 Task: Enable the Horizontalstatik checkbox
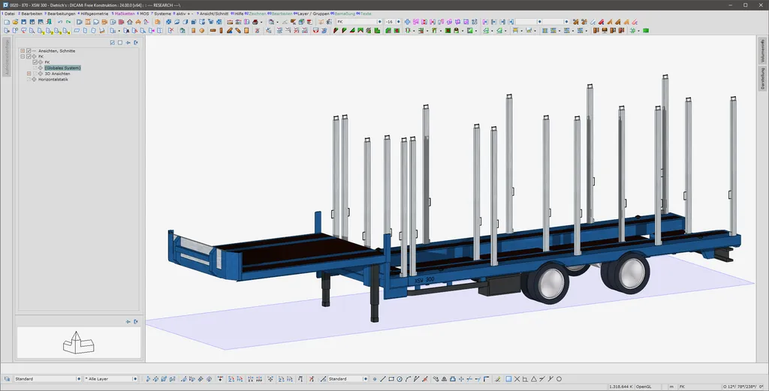(x=29, y=80)
